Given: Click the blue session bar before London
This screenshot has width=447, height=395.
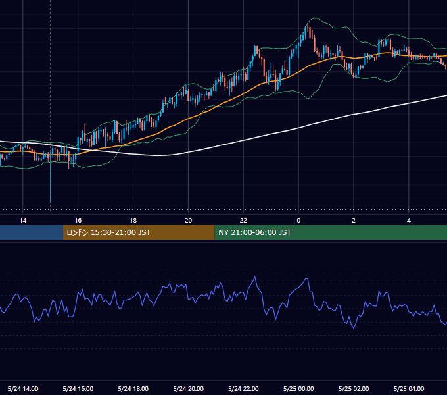Looking at the screenshot, I should 32,232.
